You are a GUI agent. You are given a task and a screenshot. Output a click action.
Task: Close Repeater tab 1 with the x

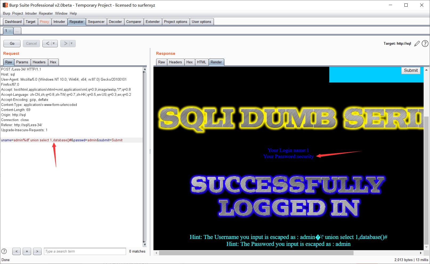point(10,31)
